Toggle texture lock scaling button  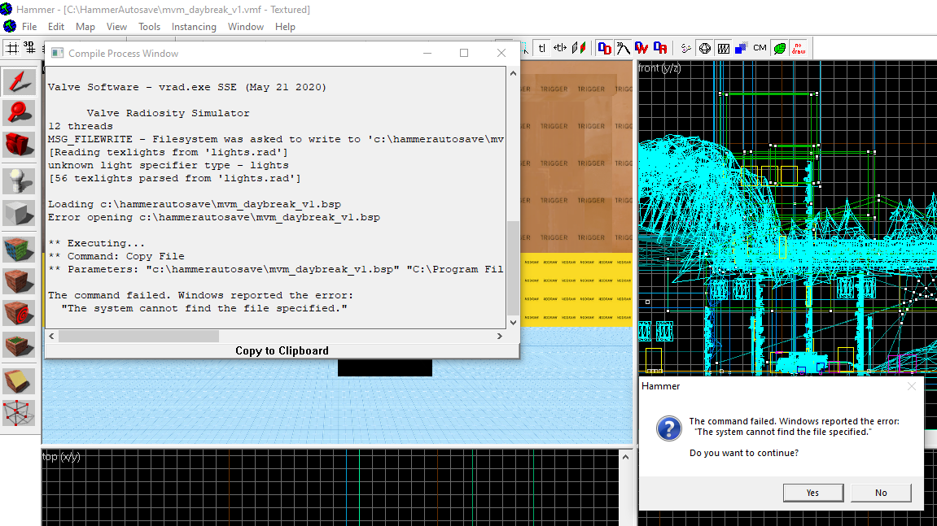click(x=560, y=48)
